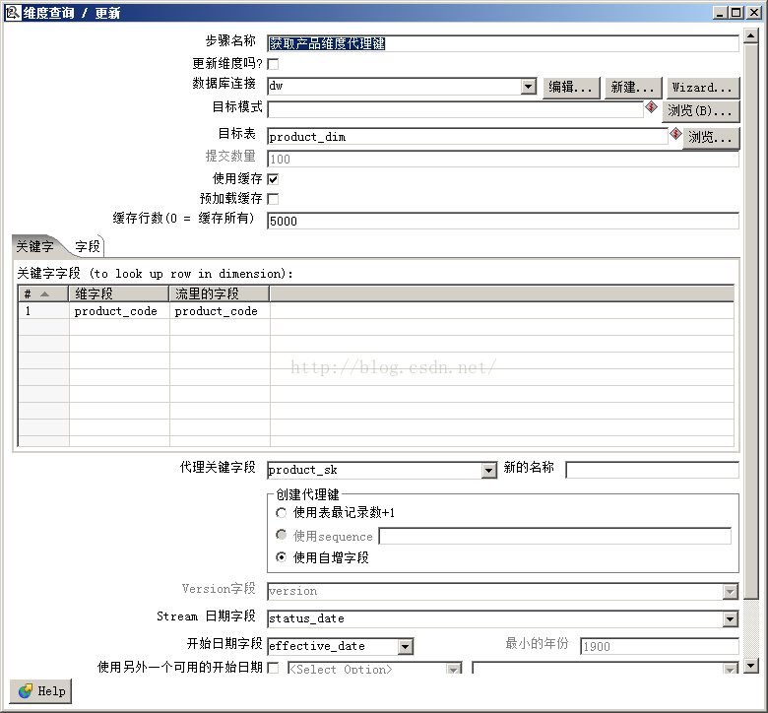Open the Select Option dropdown
Viewport: 768px width, 713px height.
[454, 669]
